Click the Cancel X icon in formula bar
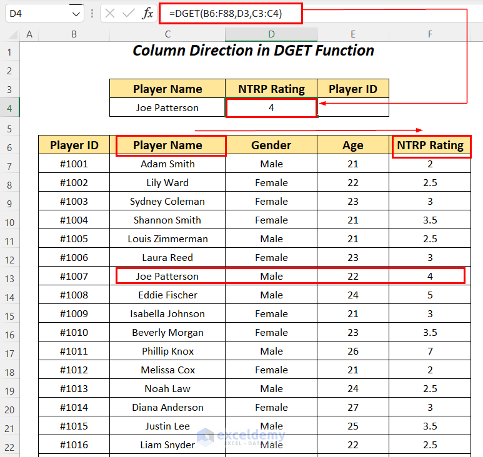 click(x=110, y=13)
